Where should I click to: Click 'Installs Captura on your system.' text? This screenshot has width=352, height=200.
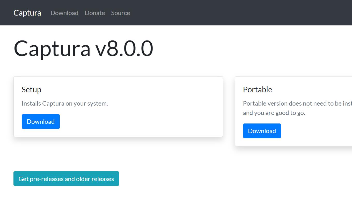pyautogui.click(x=65, y=104)
